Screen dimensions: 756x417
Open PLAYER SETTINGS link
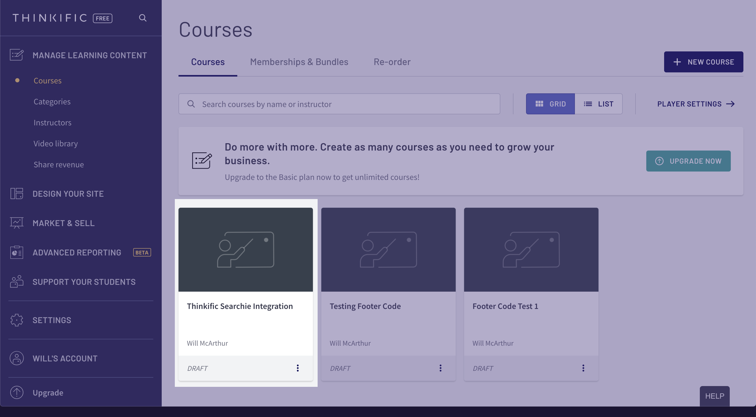tap(696, 104)
